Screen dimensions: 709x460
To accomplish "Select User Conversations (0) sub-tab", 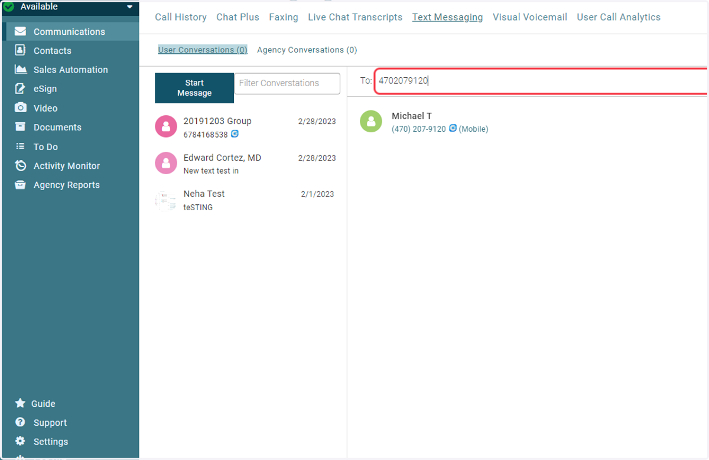I will coord(203,50).
